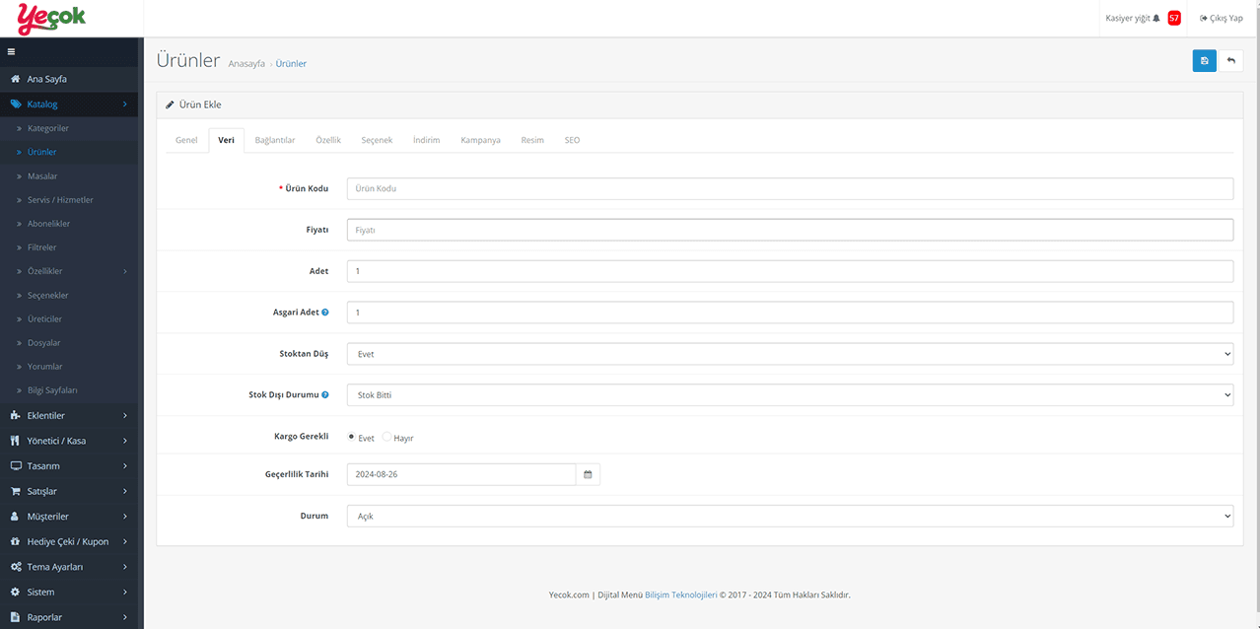Click the back arrow button
Image resolution: width=1260 pixels, height=629 pixels.
tap(1230, 60)
